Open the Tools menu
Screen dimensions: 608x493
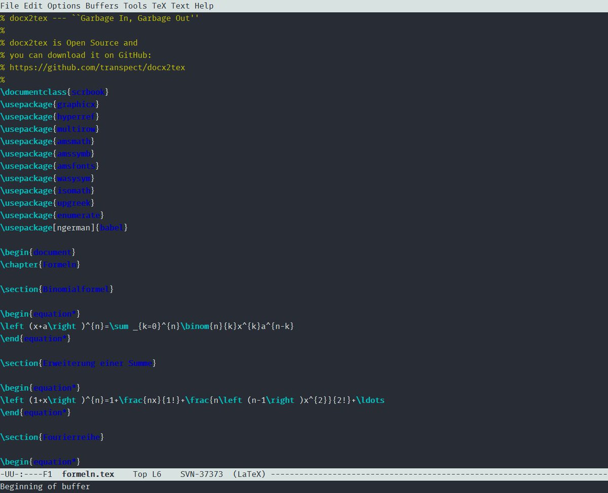coord(135,6)
